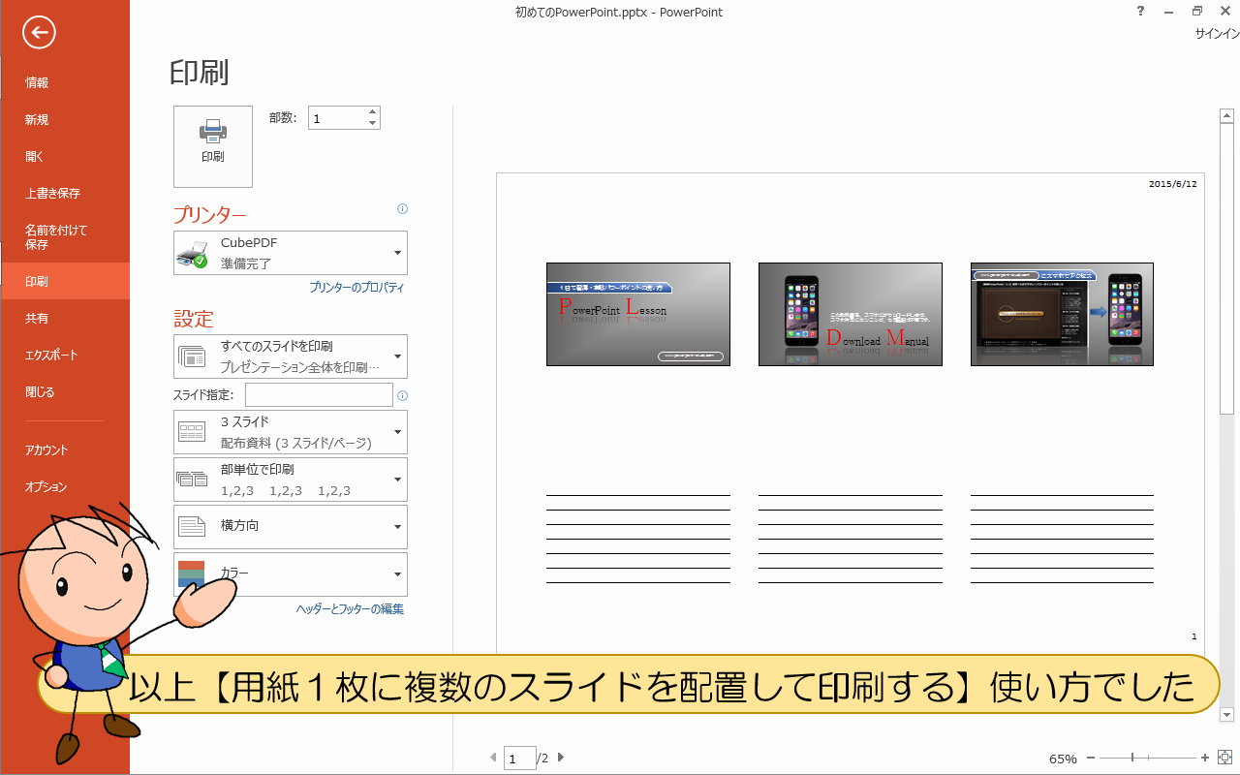Click the fit-to-page zoom icon
Screen dimensions: 1240x775
tap(1224, 758)
